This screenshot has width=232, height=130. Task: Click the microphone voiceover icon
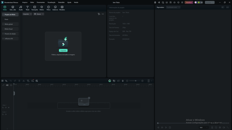pos(123,81)
